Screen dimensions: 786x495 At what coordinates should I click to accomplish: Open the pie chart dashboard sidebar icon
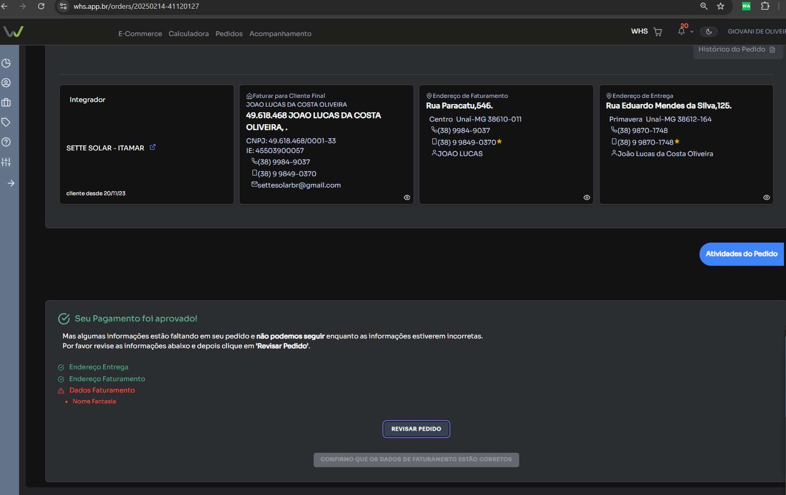pyautogui.click(x=6, y=63)
